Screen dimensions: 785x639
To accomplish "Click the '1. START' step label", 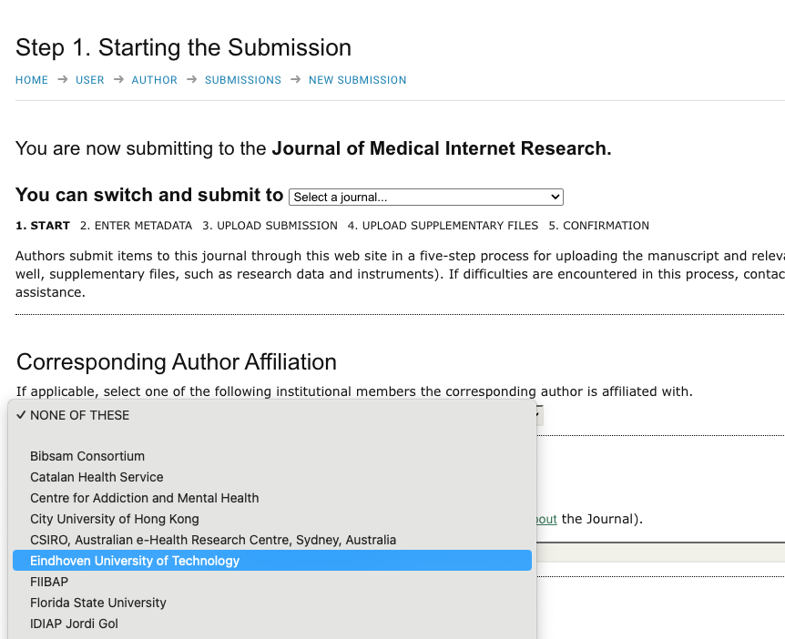I will pos(43,226).
